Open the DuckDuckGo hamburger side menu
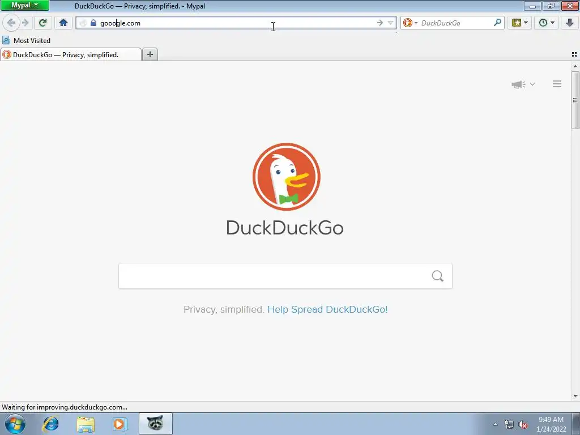Screen dimensions: 580x435 coord(557,84)
